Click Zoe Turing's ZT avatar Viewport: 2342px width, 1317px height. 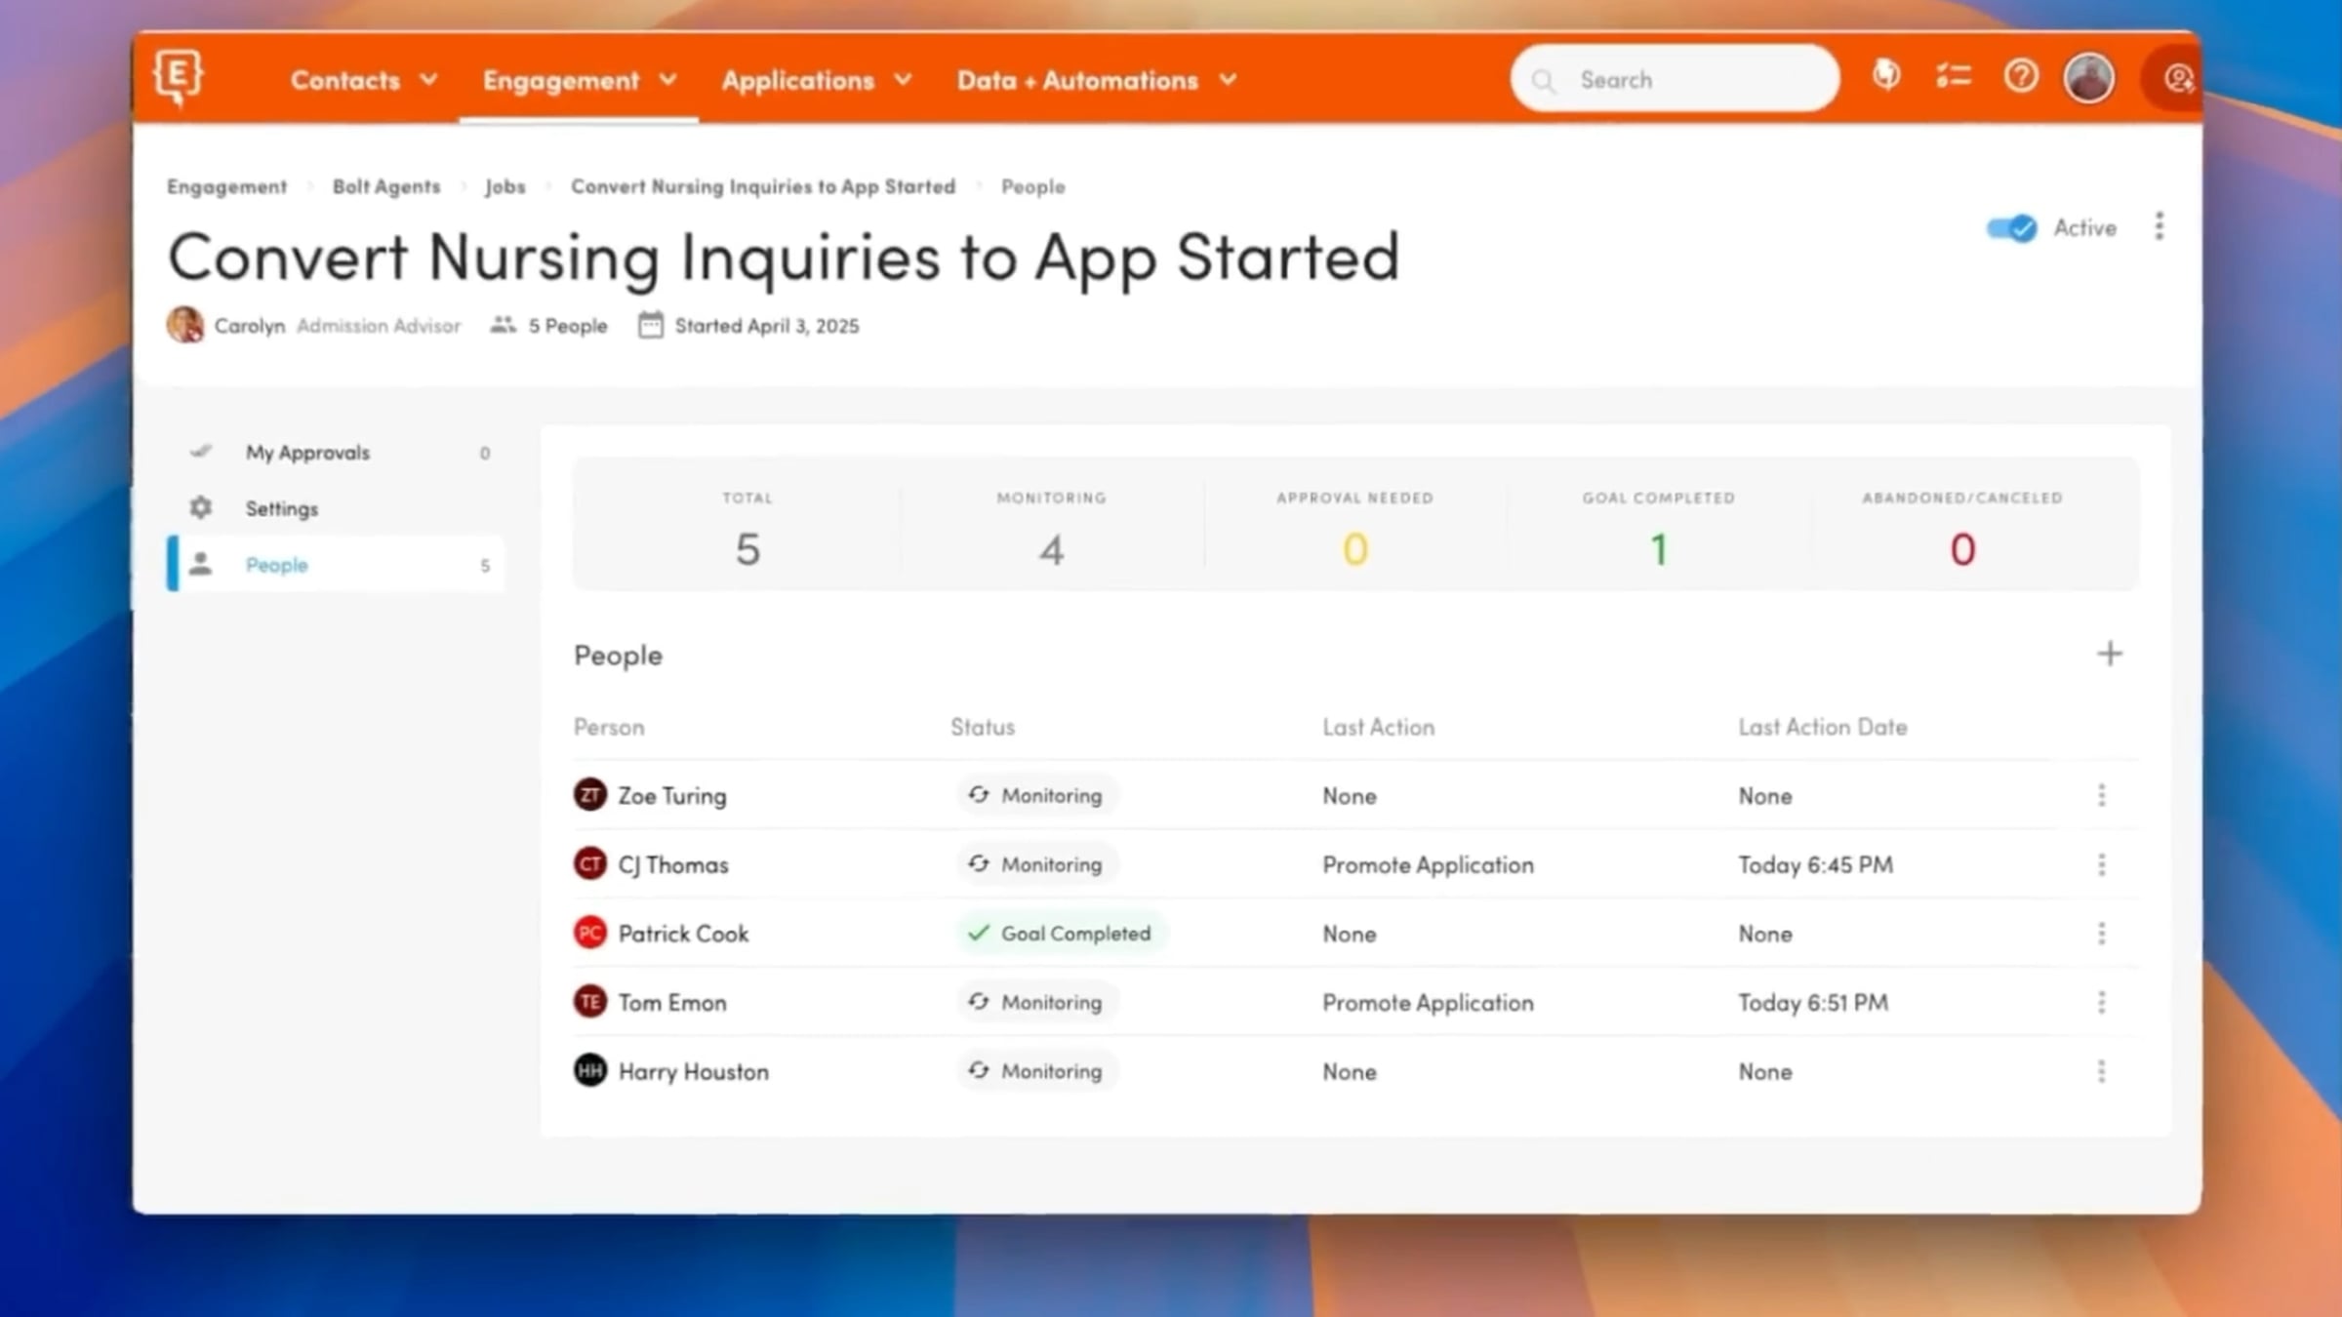pos(589,795)
